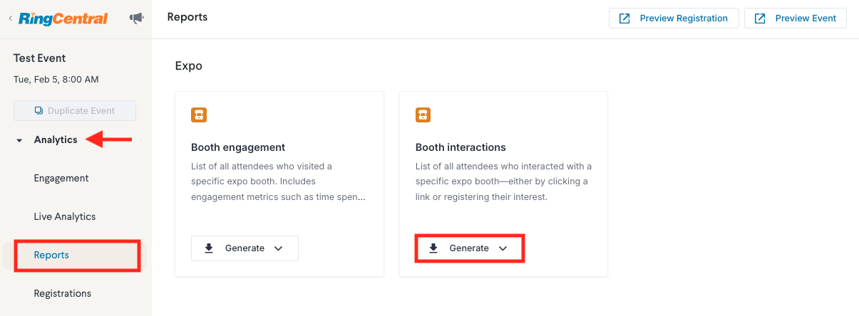Click the RingCentral logo
Screen dimensions: 859x316
click(x=63, y=19)
